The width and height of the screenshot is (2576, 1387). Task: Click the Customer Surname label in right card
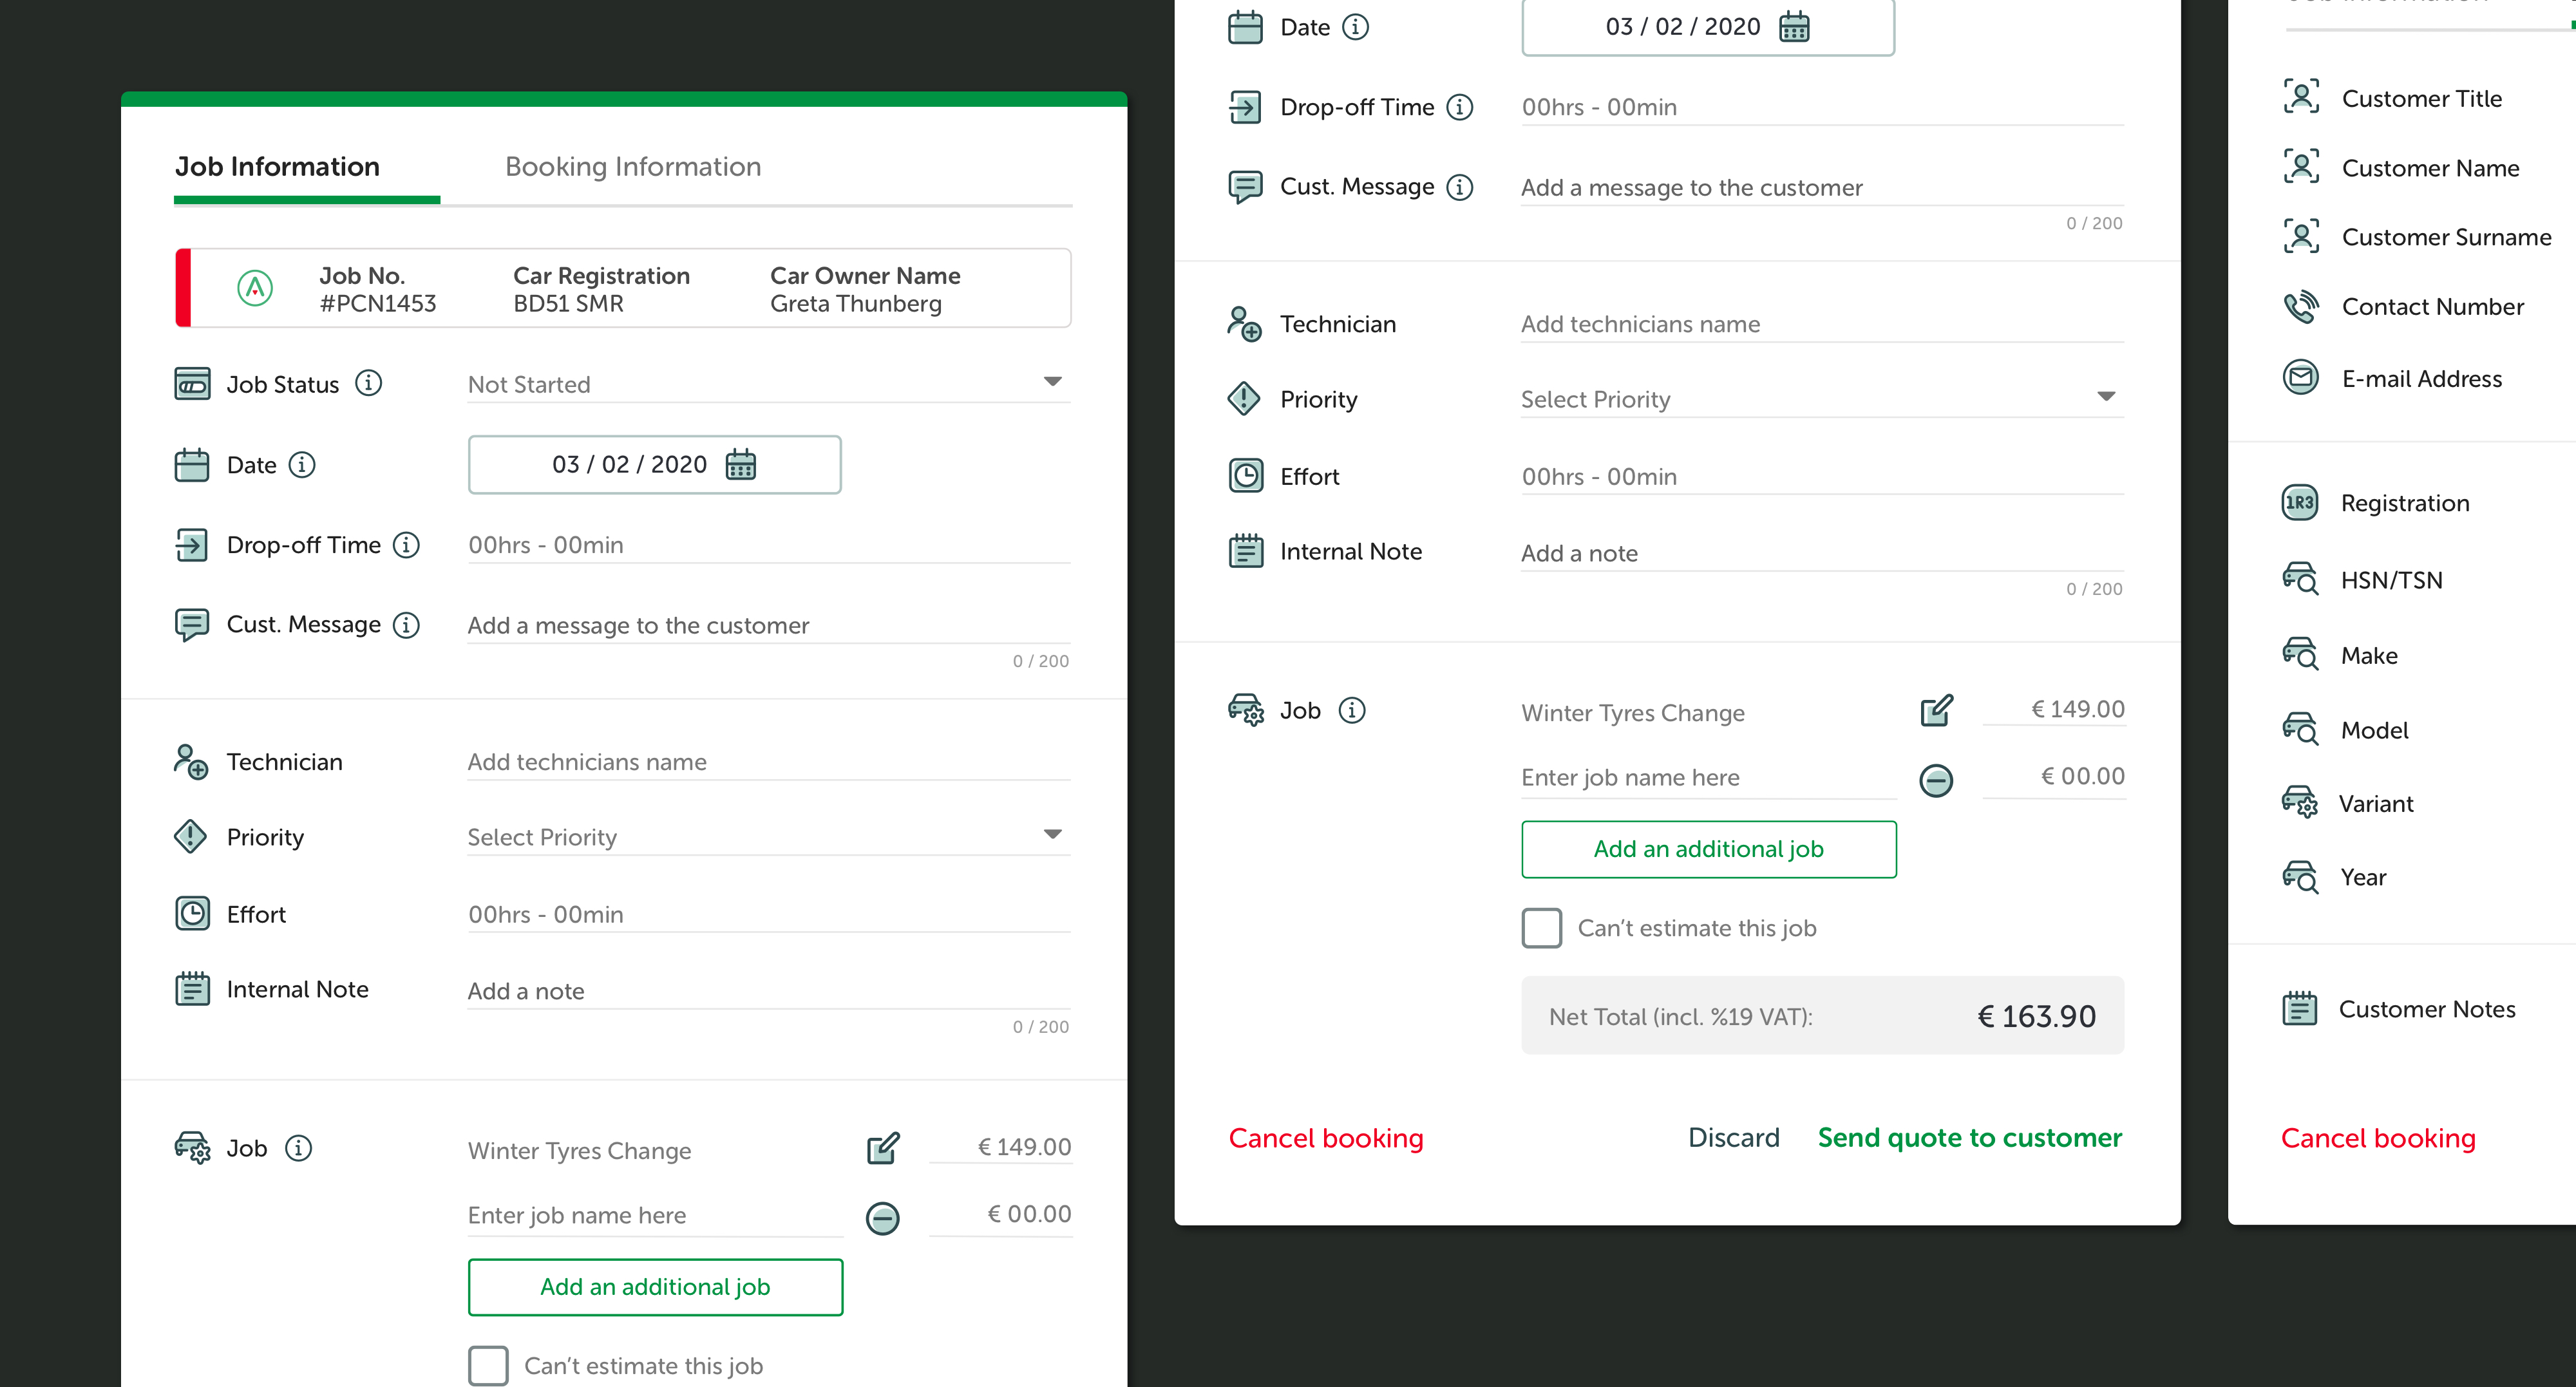click(2447, 237)
